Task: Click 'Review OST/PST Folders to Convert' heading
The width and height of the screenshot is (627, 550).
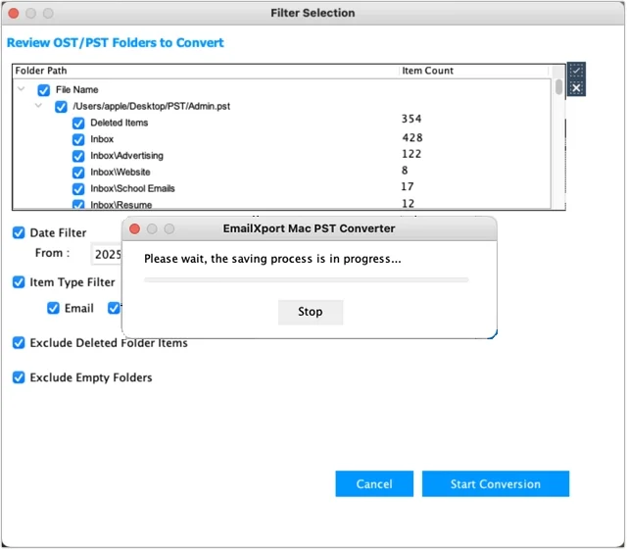Action: coord(116,43)
